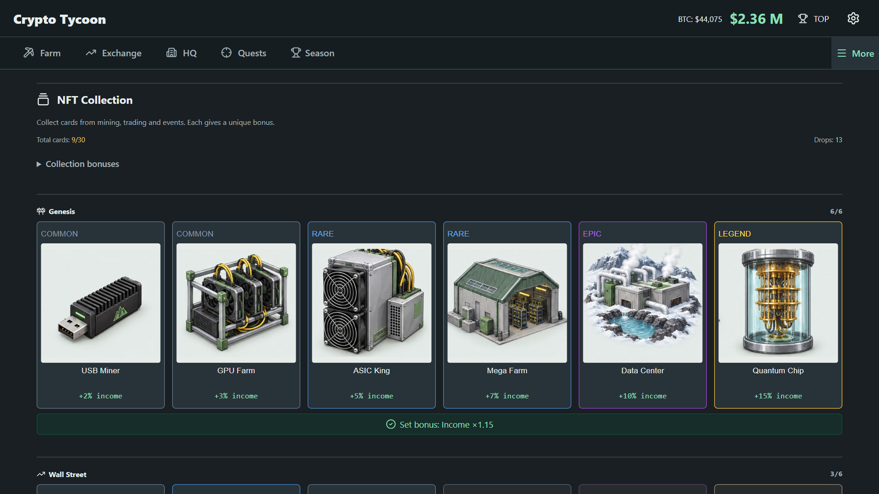
Task: Click the NFT Collection heading
Action: point(95,100)
